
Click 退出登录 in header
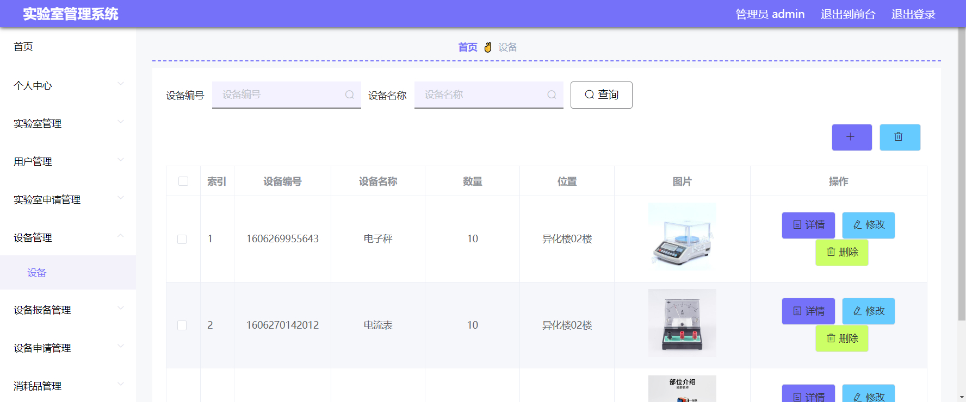pos(913,14)
